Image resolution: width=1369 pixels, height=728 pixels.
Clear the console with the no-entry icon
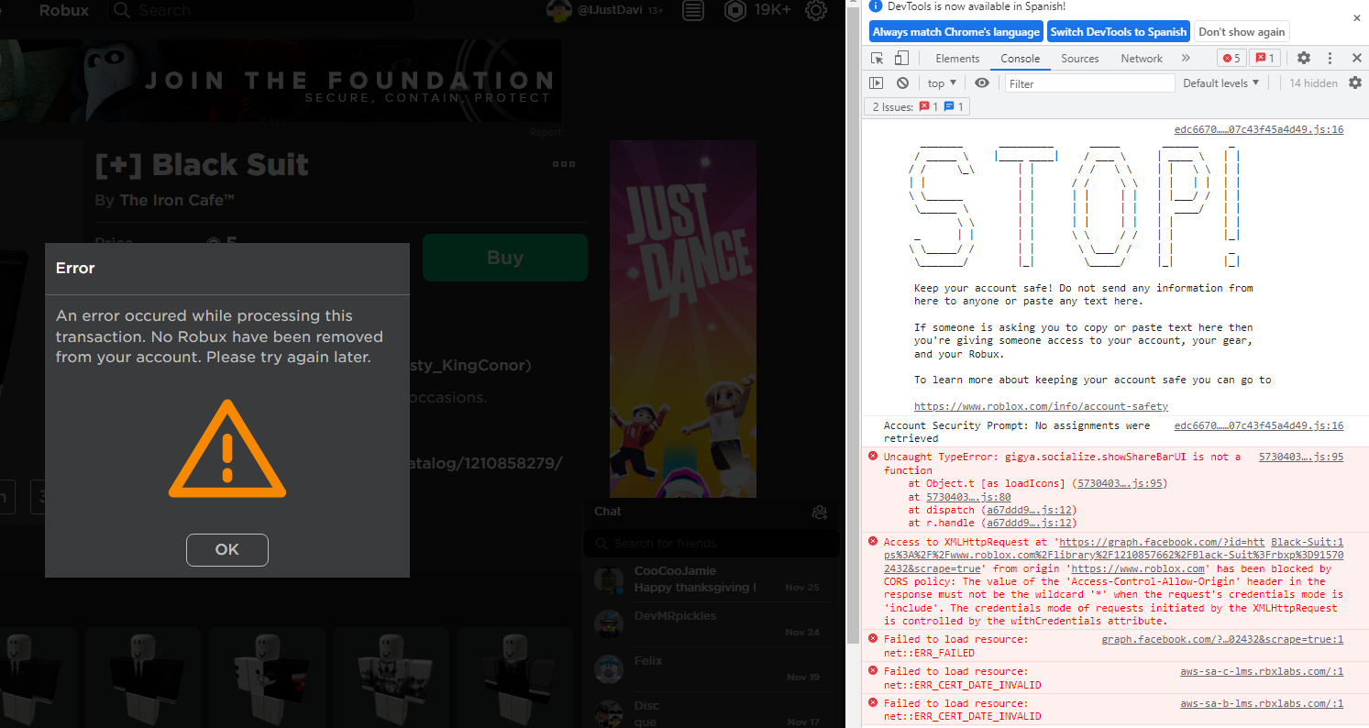(x=903, y=83)
